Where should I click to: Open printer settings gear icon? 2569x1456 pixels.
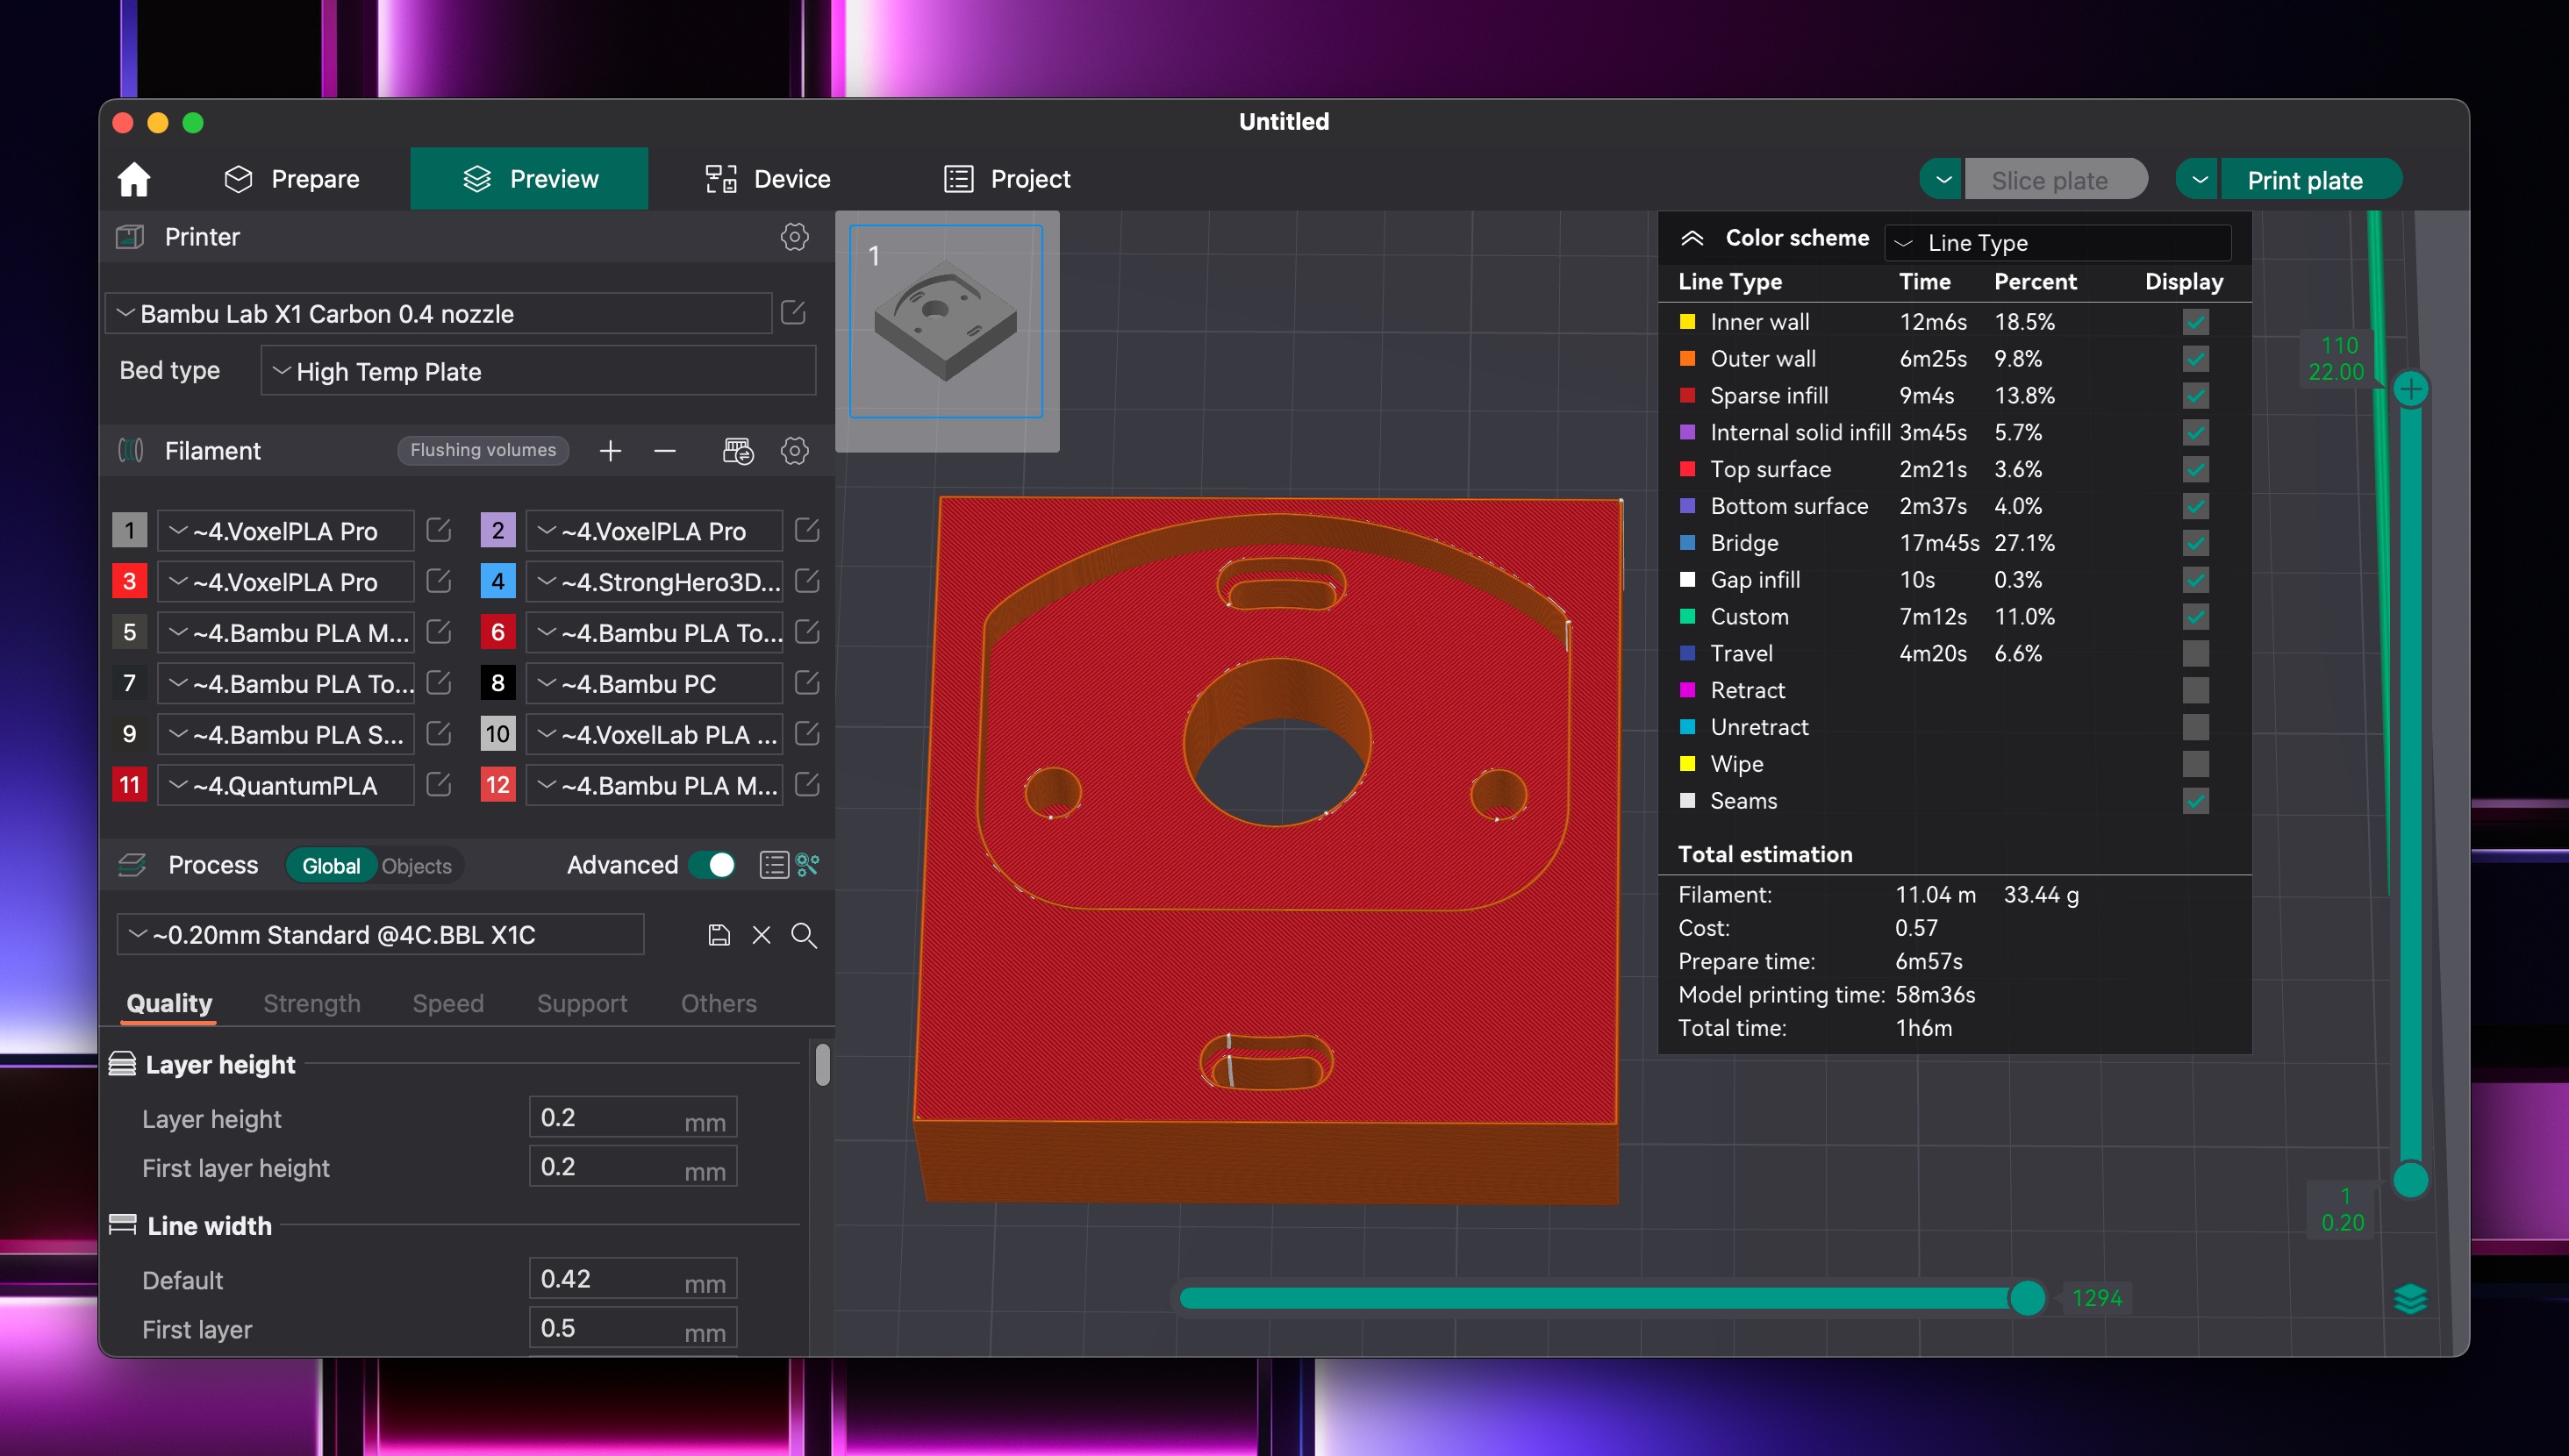794,237
